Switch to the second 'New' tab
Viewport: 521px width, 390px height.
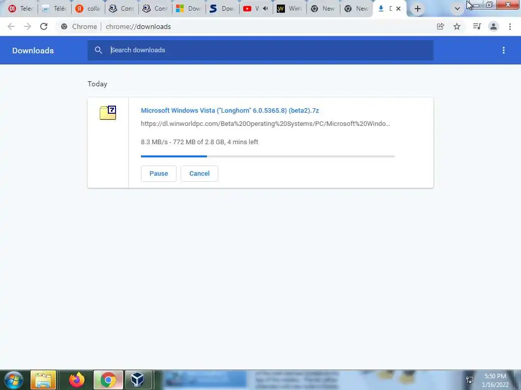point(356,9)
